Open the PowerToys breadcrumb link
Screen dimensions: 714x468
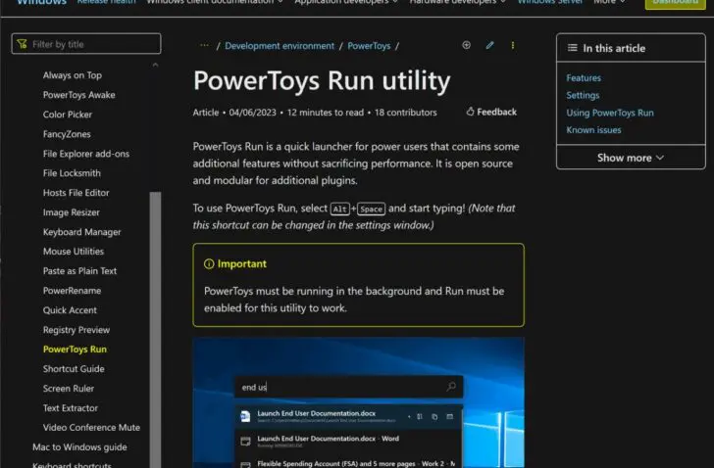(369, 46)
